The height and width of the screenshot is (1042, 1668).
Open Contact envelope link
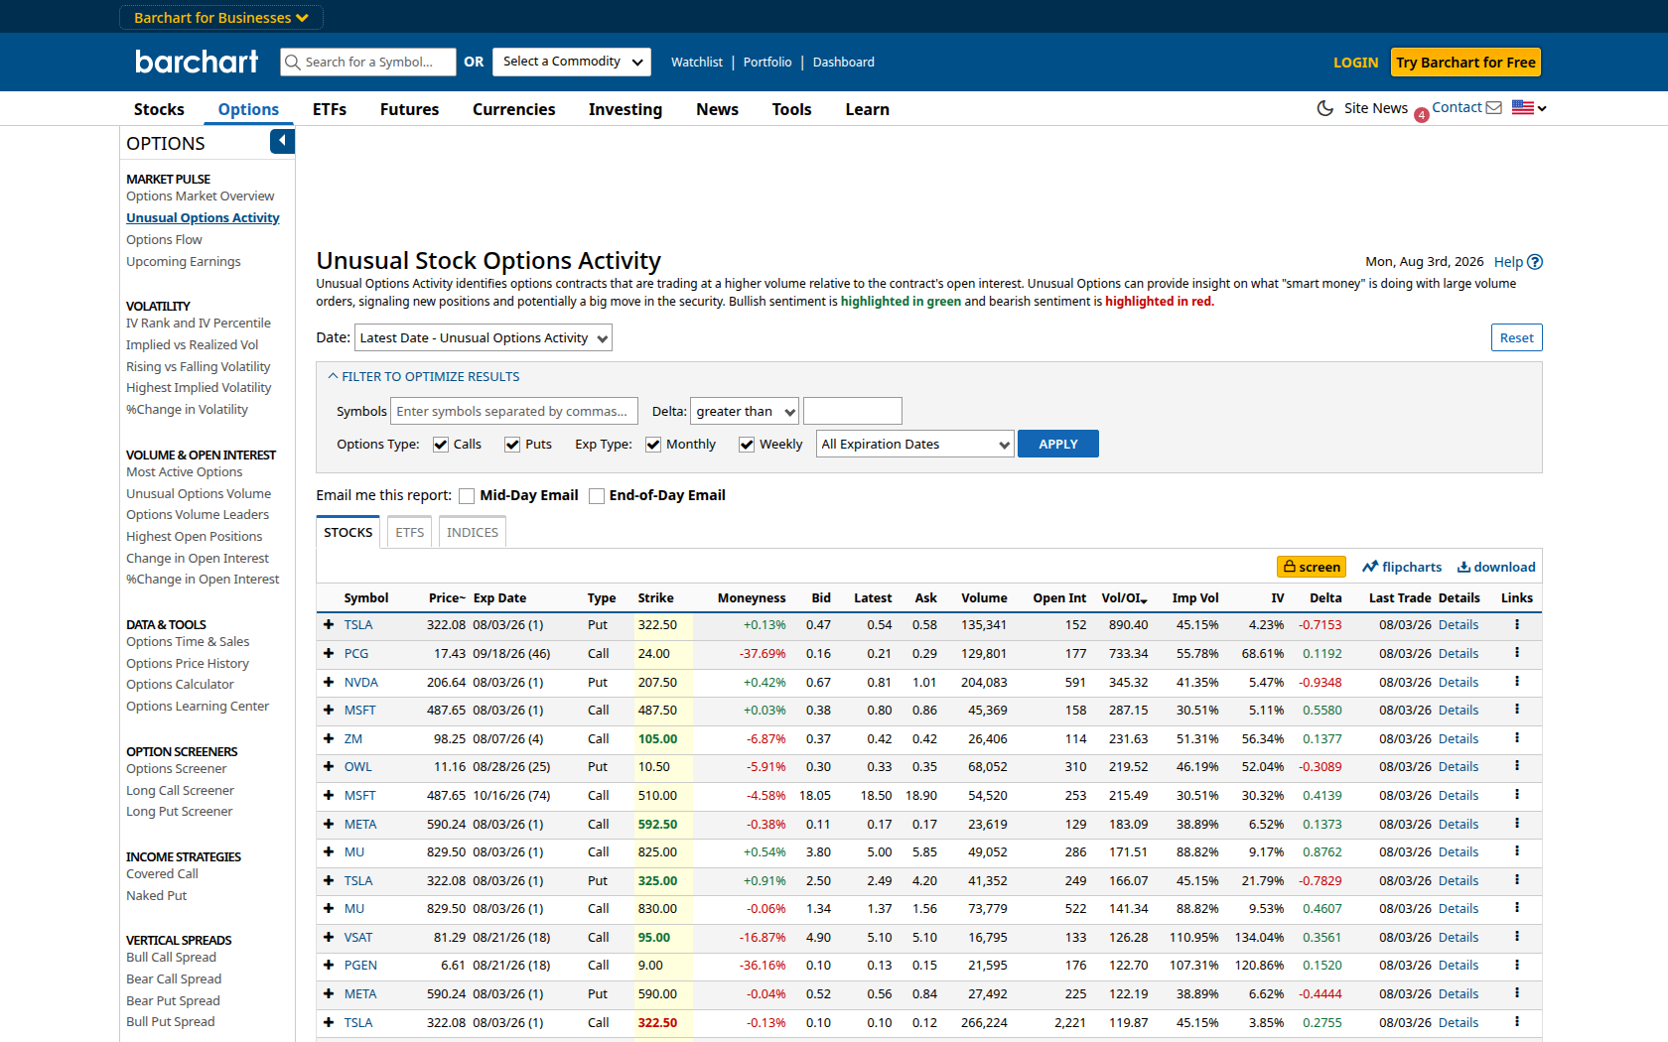click(x=1466, y=107)
